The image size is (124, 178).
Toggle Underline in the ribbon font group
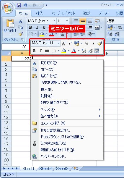point(44,27)
